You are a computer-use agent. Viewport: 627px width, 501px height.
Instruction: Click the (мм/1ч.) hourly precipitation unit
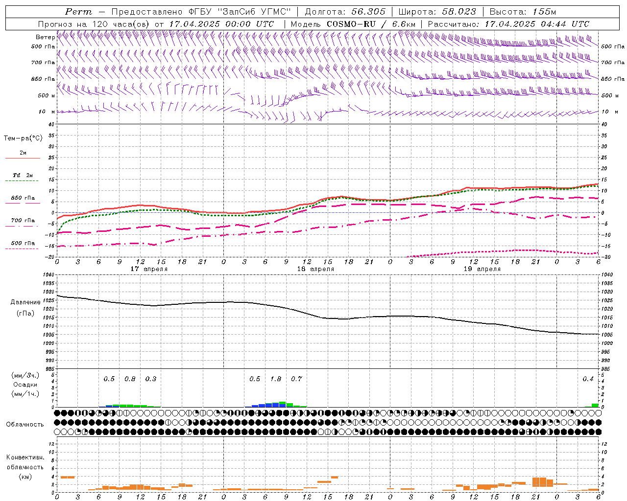[x=25, y=394]
